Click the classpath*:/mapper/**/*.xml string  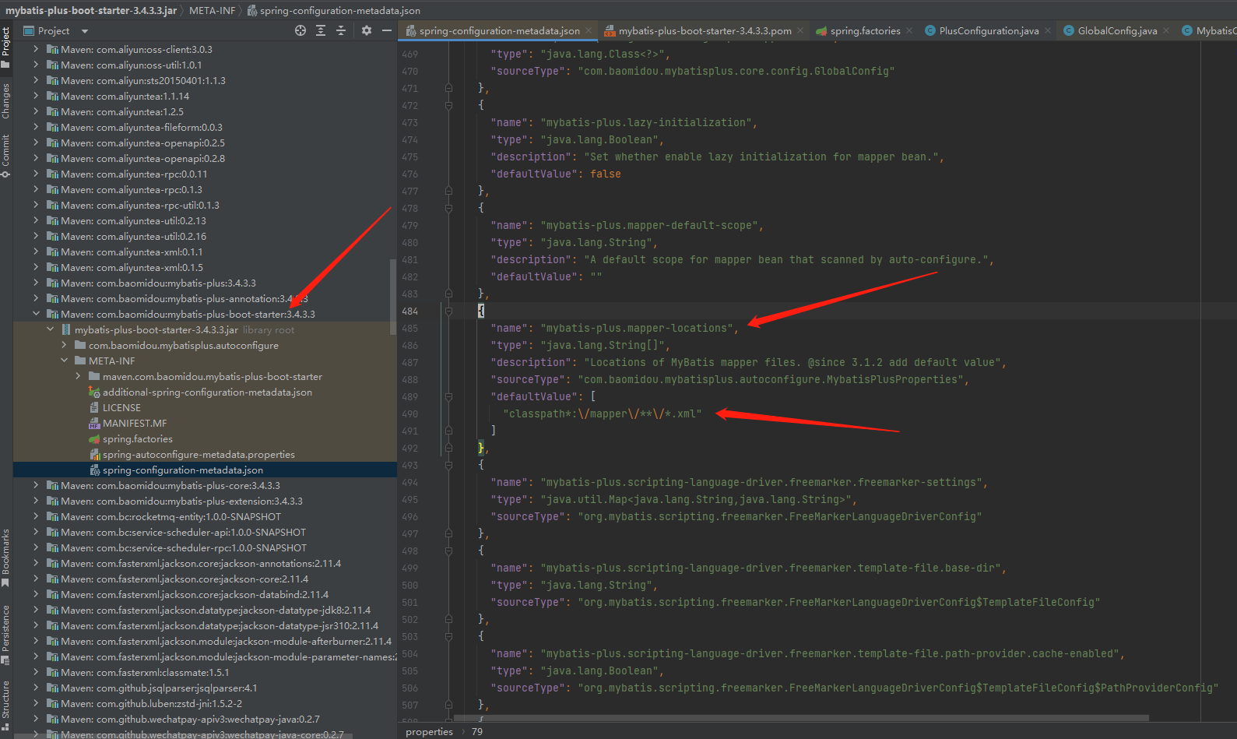(x=602, y=413)
